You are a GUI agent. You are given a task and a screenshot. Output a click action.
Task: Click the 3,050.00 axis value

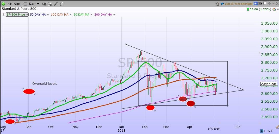[x=269, y=23]
